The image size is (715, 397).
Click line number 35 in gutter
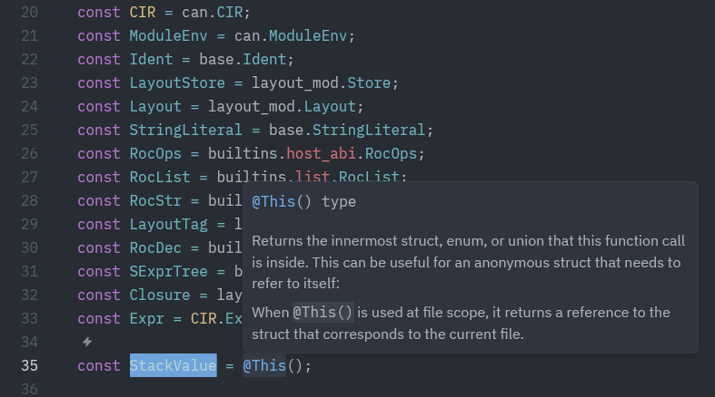(x=28, y=366)
